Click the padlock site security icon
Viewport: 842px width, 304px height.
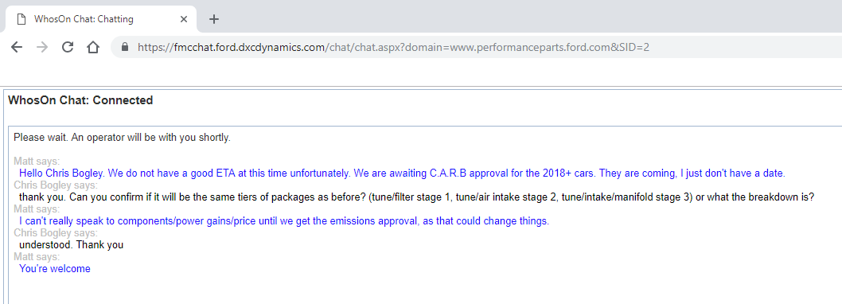(125, 47)
